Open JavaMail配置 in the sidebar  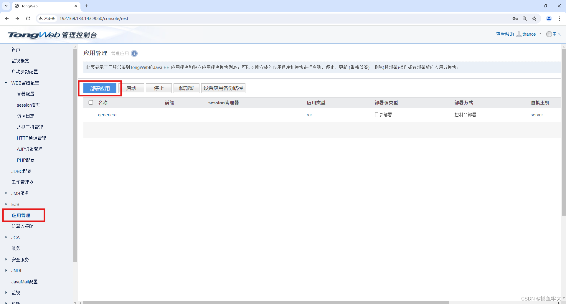click(24, 282)
